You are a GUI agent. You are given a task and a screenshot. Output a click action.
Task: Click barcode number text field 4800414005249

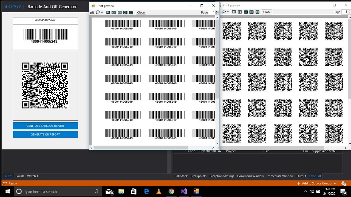[x=45, y=20]
